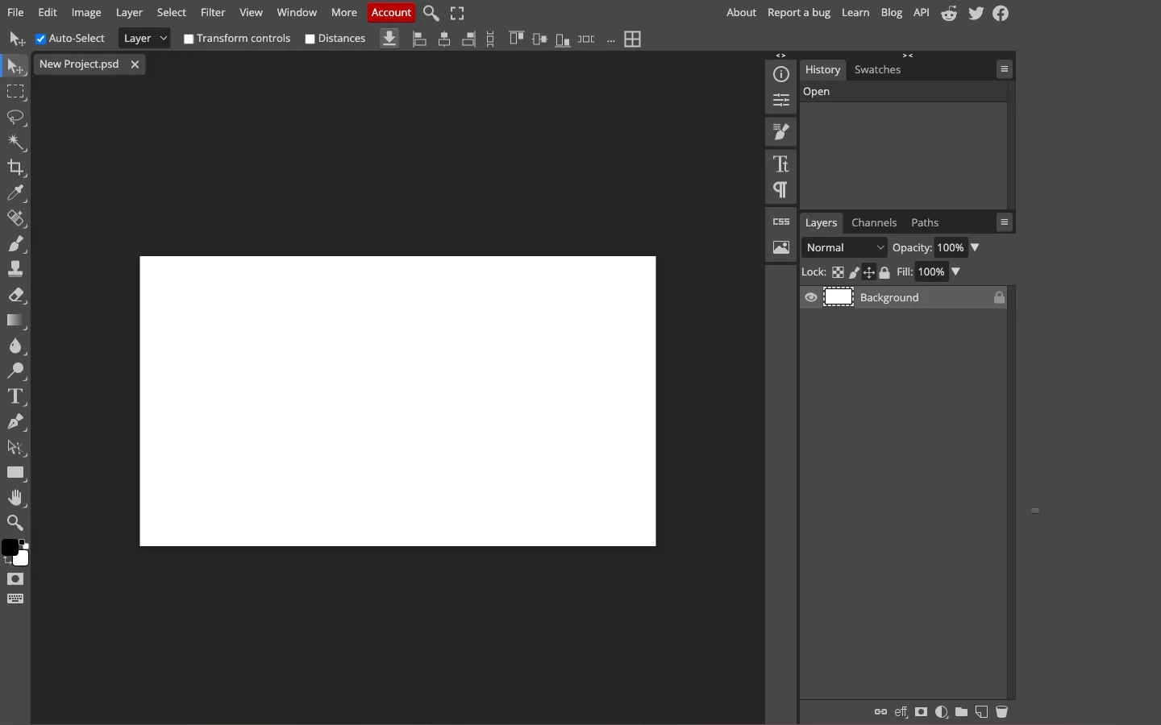Uncheck the Auto-Select checkbox
This screenshot has width=1161, height=725.
(x=41, y=39)
